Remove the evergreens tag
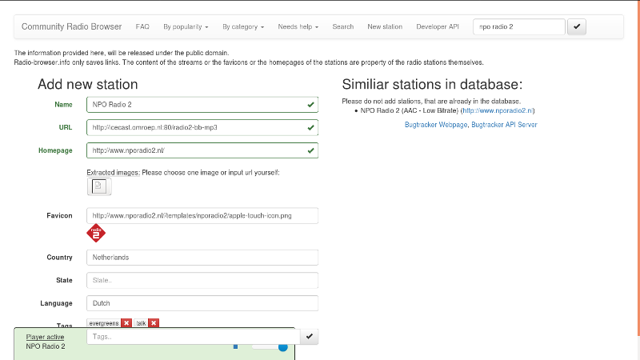 (x=126, y=323)
